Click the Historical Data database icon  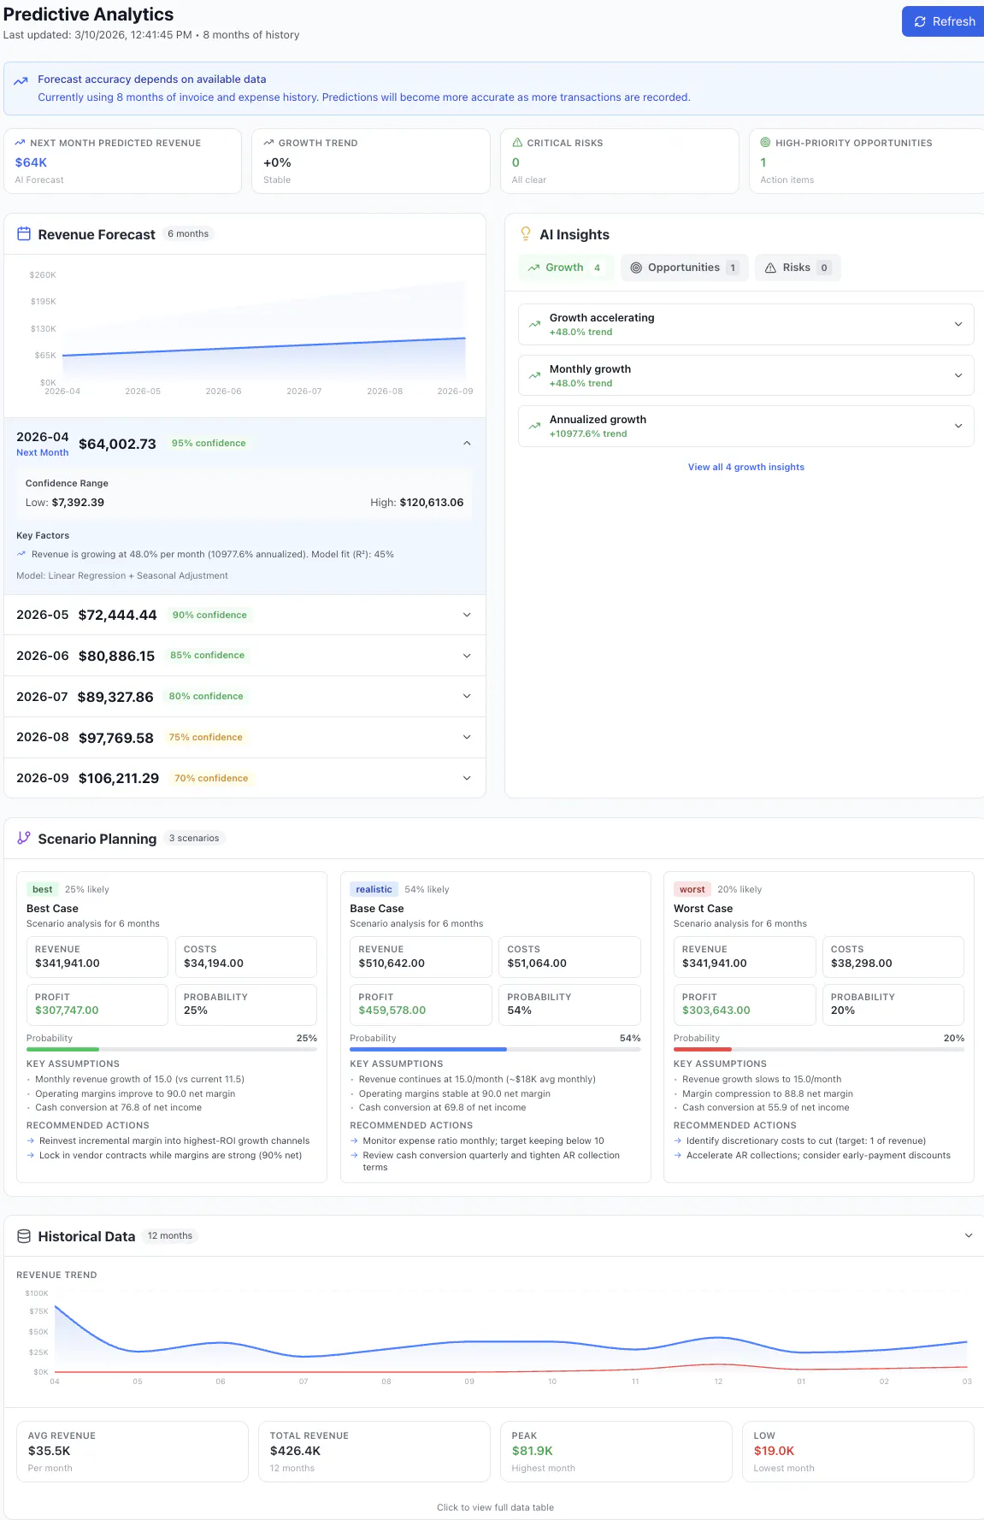[x=24, y=1236]
